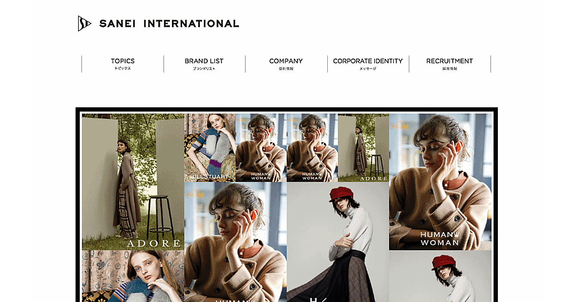Viewport: 575px width, 302px height.
Task: Click the middle HUMAN WOMAN large image
Action: pyautogui.click(x=235, y=242)
